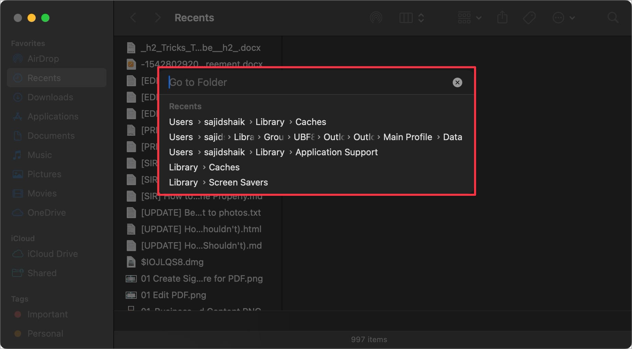Choose recent path Library Screen Savers
Image resolution: width=632 pixels, height=349 pixels.
pyautogui.click(x=218, y=182)
